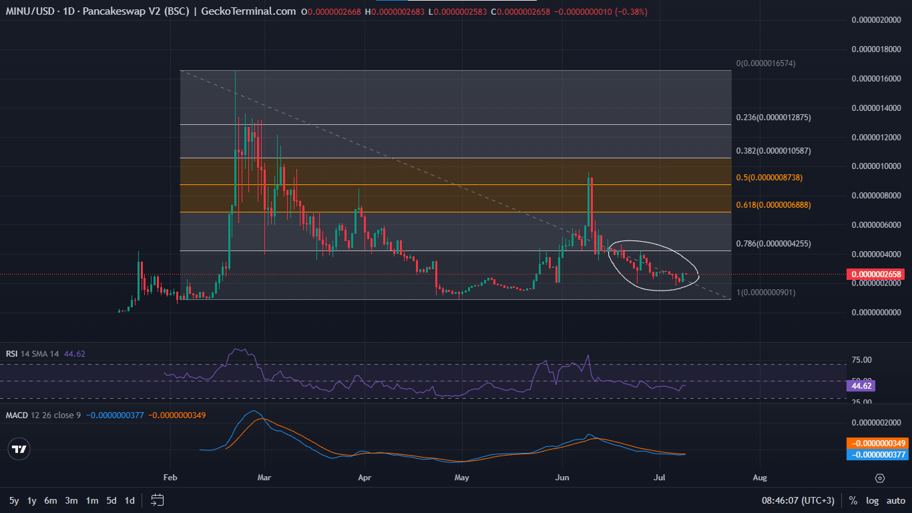
Task: Click the May date on time axis
Action: point(461,478)
